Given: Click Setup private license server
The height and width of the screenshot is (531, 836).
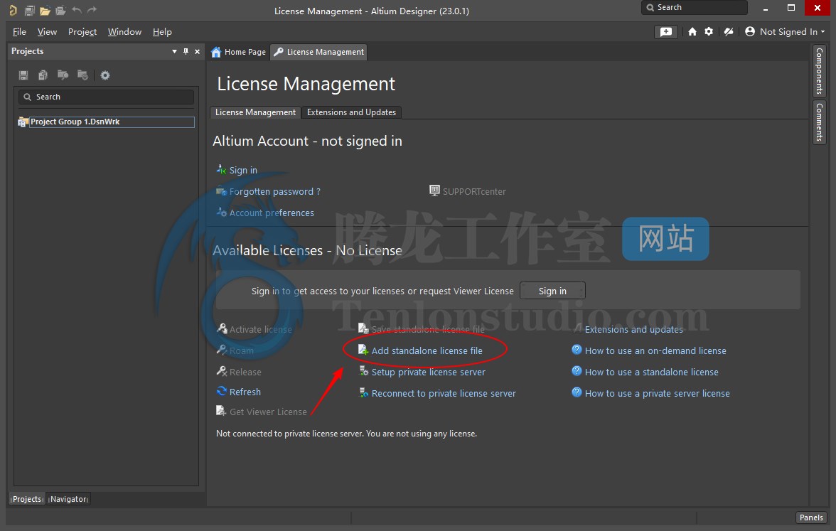Looking at the screenshot, I should point(428,372).
